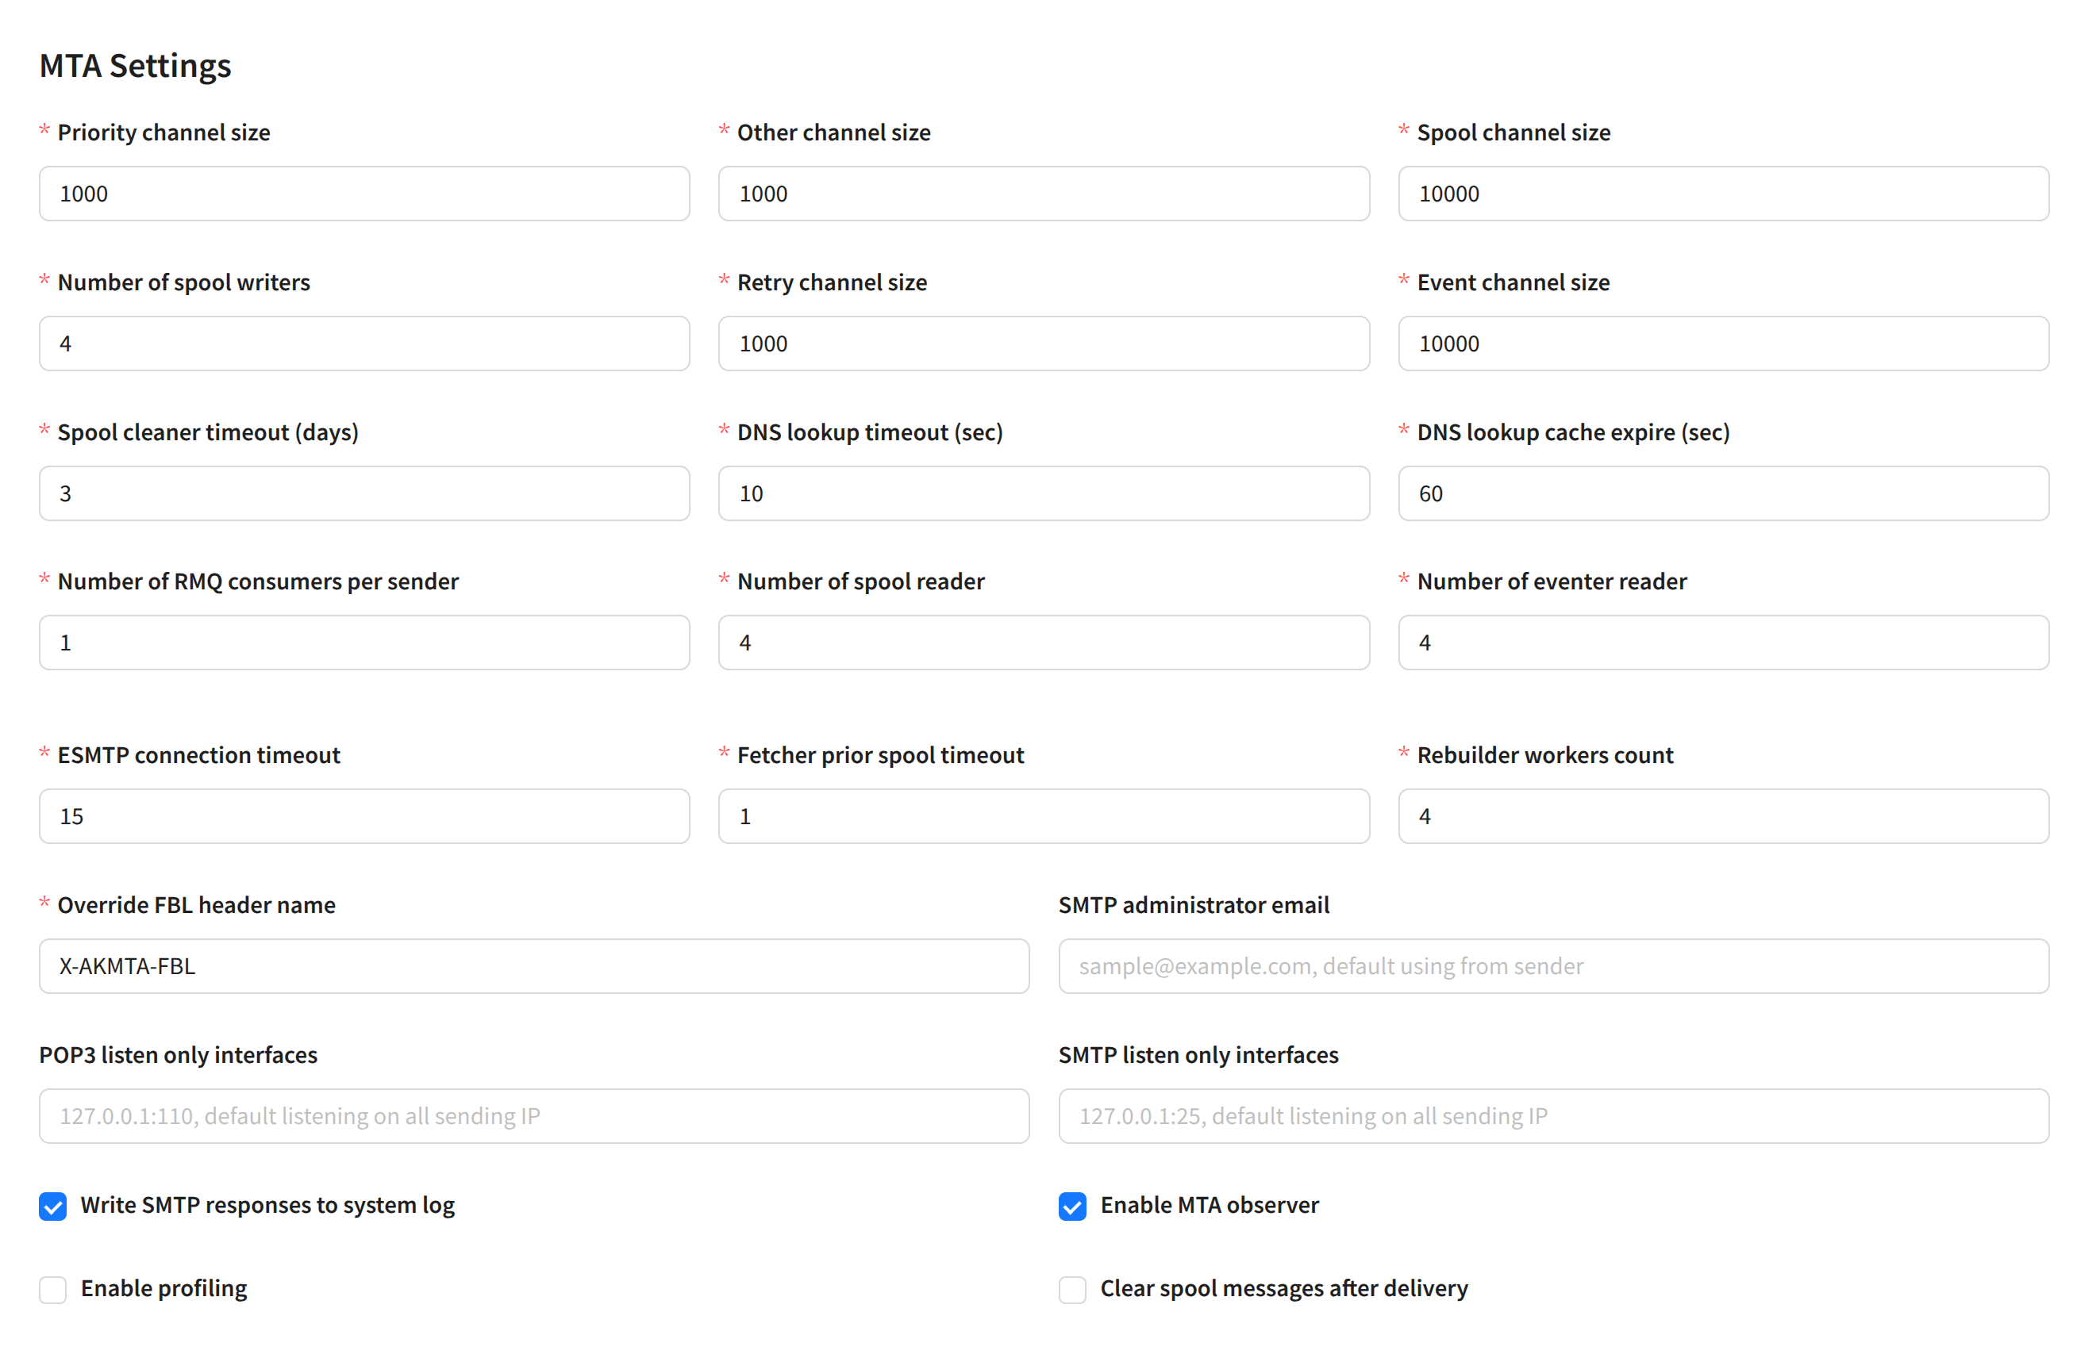
Task: Click SMTP administrator email field
Action: click(1553, 966)
